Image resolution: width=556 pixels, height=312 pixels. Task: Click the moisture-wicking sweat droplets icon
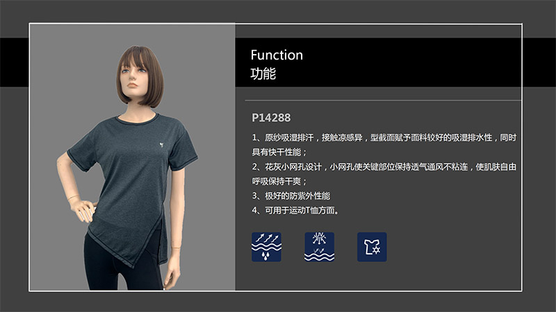pos(266,247)
